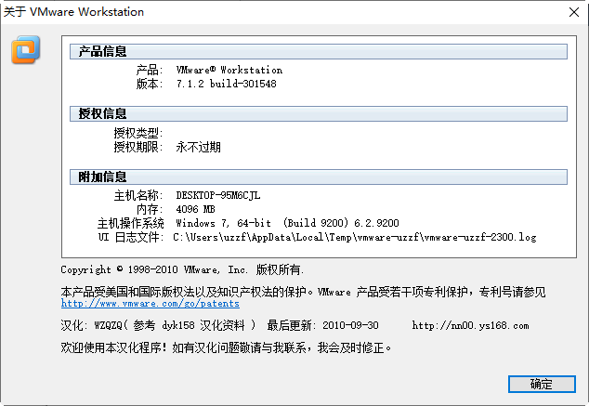Viewport: 589px width, 406px height.
Task: Click the 产品信息 section header
Action: pyautogui.click(x=318, y=51)
